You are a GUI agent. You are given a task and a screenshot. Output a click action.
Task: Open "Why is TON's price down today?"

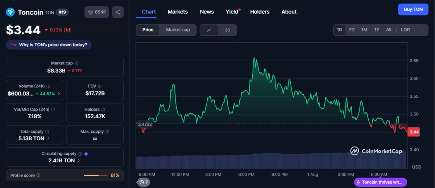coord(49,45)
